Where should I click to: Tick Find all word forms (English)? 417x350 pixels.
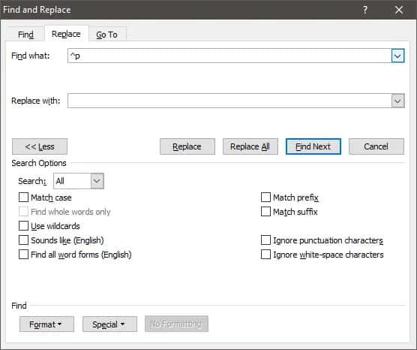point(23,255)
